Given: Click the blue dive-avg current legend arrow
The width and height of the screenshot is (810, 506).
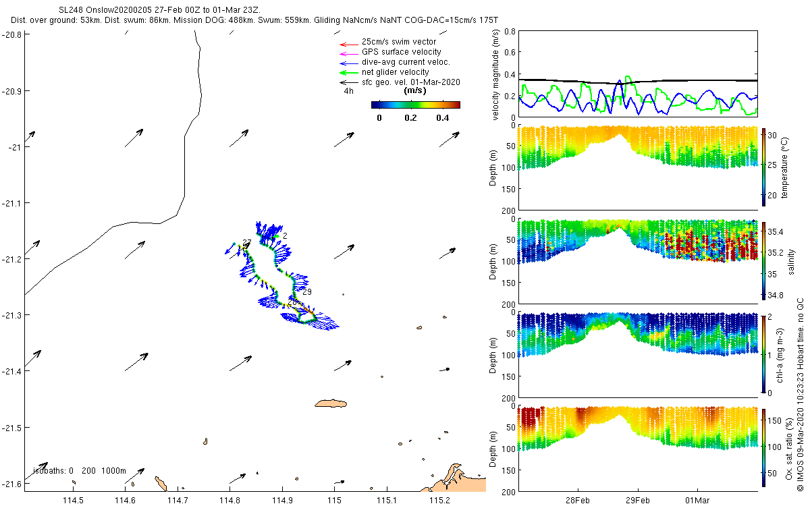Looking at the screenshot, I should click(348, 63).
